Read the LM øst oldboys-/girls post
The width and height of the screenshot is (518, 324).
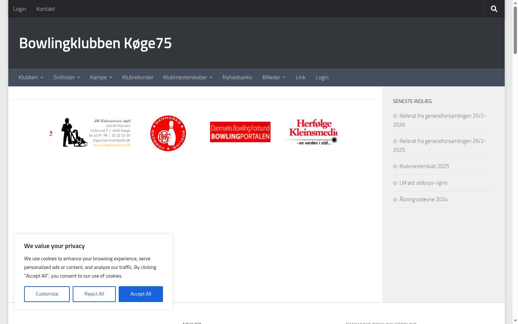pos(423,183)
